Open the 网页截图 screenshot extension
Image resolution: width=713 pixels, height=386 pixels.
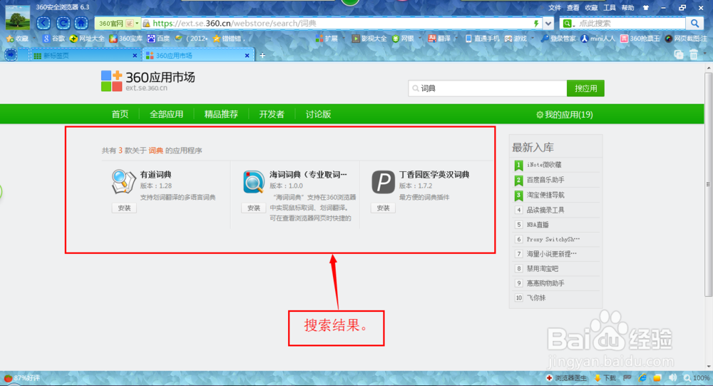pos(686,39)
